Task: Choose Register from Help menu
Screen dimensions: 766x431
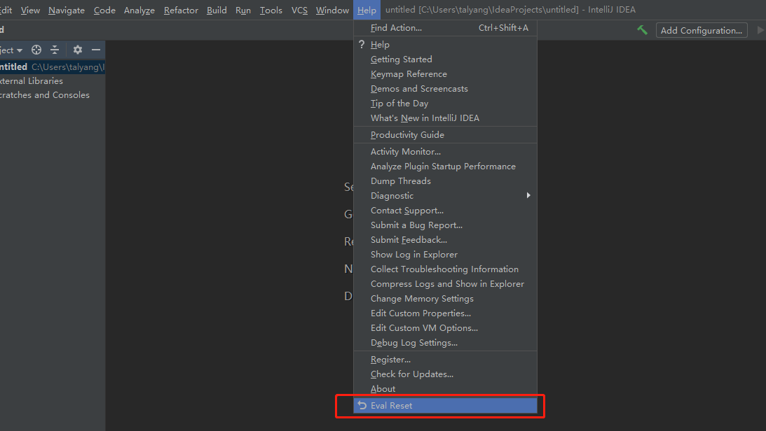Action: (445, 360)
